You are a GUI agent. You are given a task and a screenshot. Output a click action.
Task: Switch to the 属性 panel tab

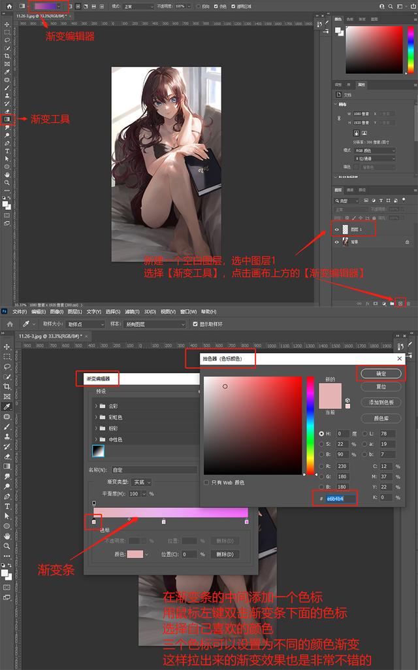(361, 84)
